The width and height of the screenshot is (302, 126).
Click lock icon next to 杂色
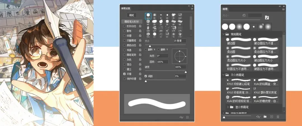click(x=140, y=60)
